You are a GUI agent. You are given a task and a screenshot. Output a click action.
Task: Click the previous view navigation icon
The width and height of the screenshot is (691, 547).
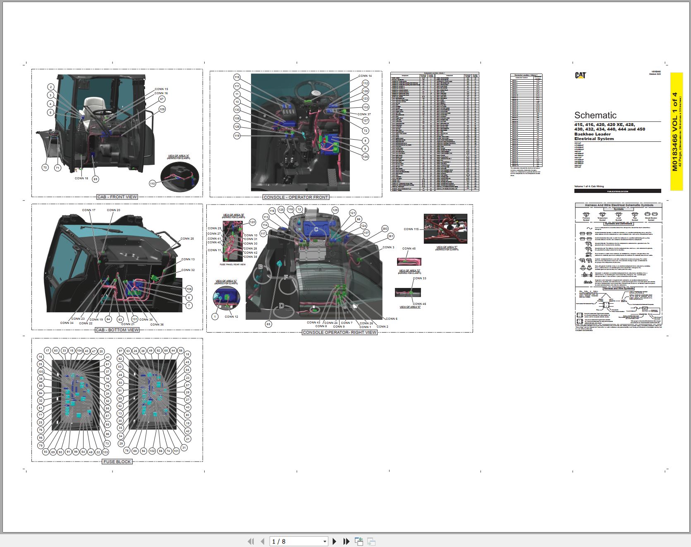[359, 541]
